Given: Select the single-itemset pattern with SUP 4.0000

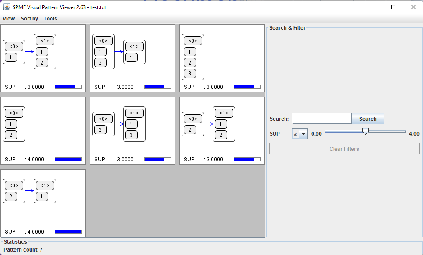Looking at the screenshot, I should (43, 131).
